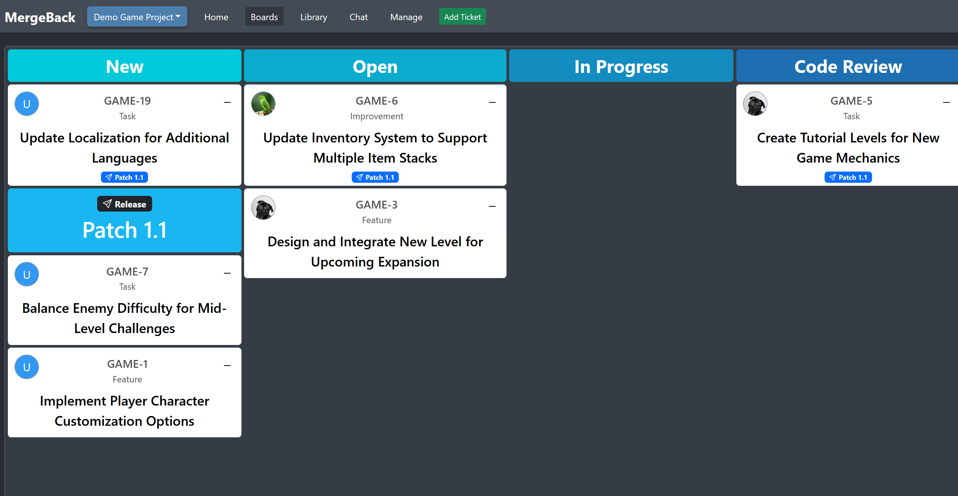Click the avatar icon on GAME-3 ticket
The width and height of the screenshot is (958, 496).
[263, 207]
